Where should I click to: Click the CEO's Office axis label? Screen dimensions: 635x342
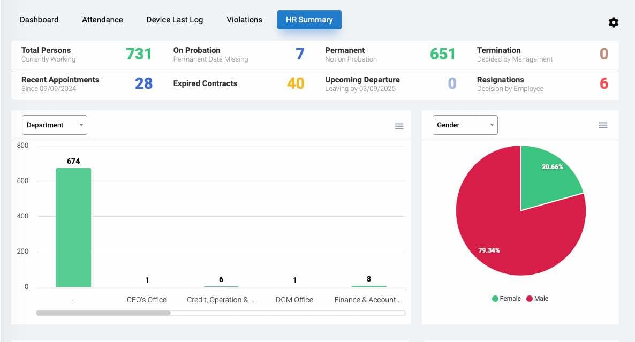tap(147, 300)
